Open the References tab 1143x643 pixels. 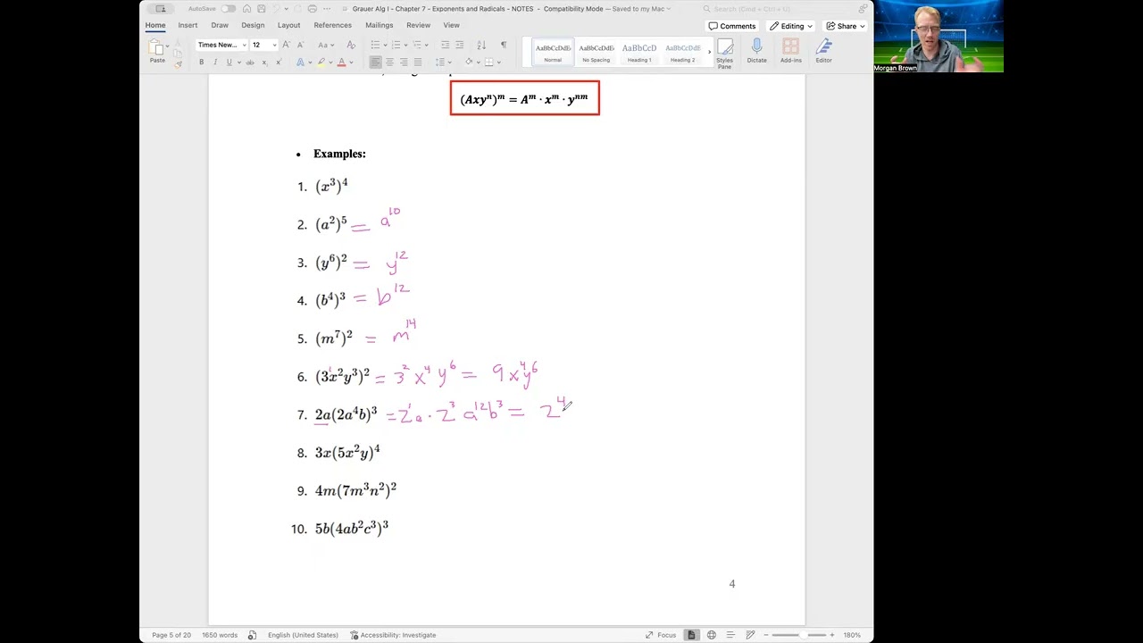[332, 25]
